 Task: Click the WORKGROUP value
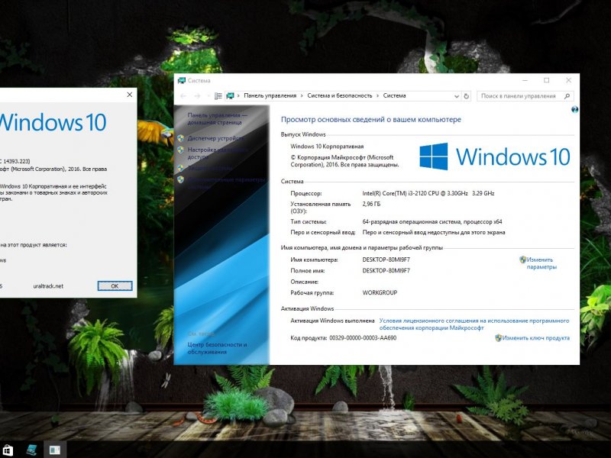(380, 292)
